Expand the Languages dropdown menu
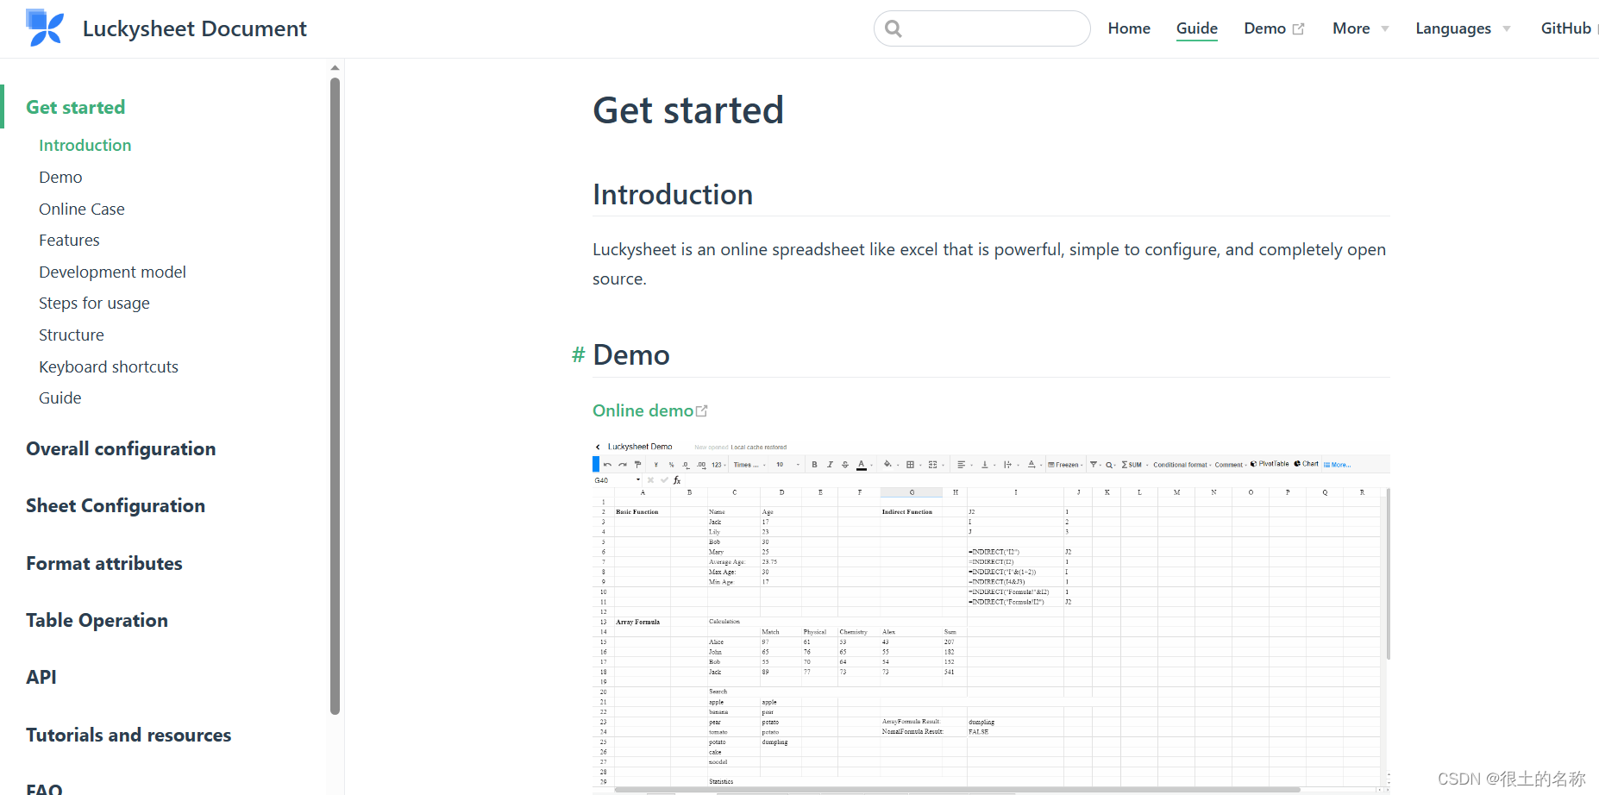 pyautogui.click(x=1463, y=28)
